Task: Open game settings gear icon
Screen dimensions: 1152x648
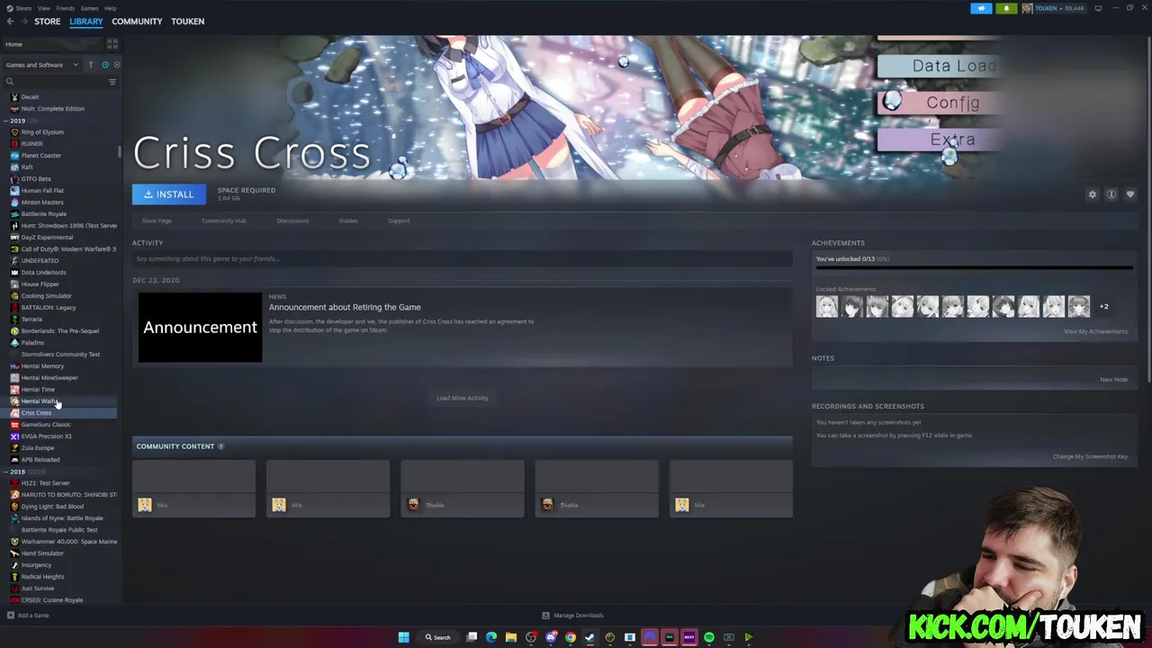Action: pos(1093,194)
